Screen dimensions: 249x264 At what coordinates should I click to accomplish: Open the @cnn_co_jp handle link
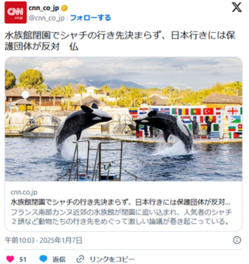pos(47,18)
